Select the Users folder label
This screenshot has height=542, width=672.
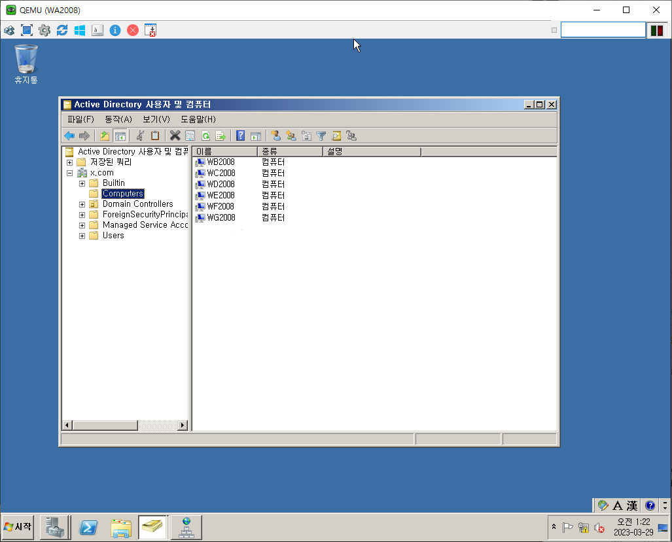(x=113, y=236)
